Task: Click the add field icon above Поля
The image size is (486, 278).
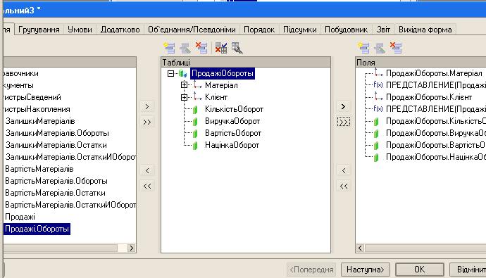Action: (x=363, y=48)
